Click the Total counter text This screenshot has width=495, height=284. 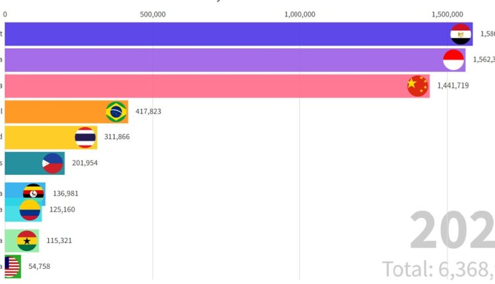click(x=438, y=269)
